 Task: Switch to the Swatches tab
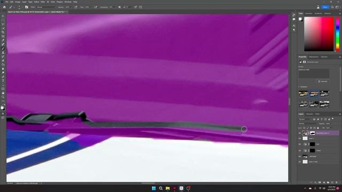tap(308, 13)
